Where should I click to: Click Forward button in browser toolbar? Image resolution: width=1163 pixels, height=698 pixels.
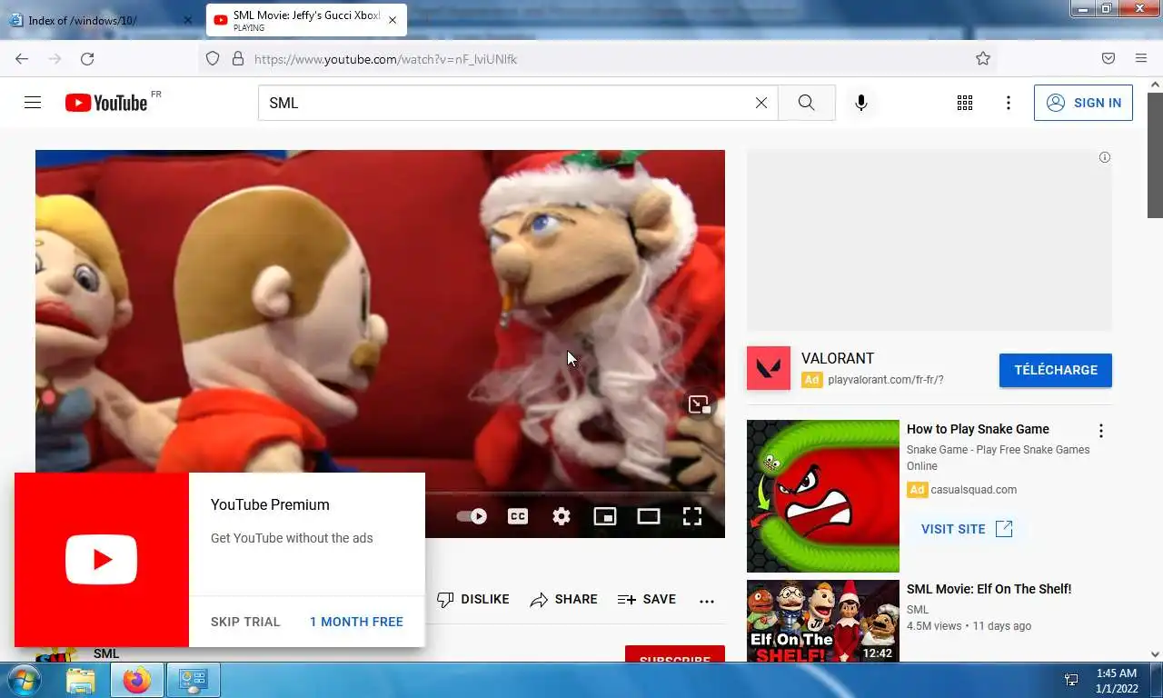point(55,58)
